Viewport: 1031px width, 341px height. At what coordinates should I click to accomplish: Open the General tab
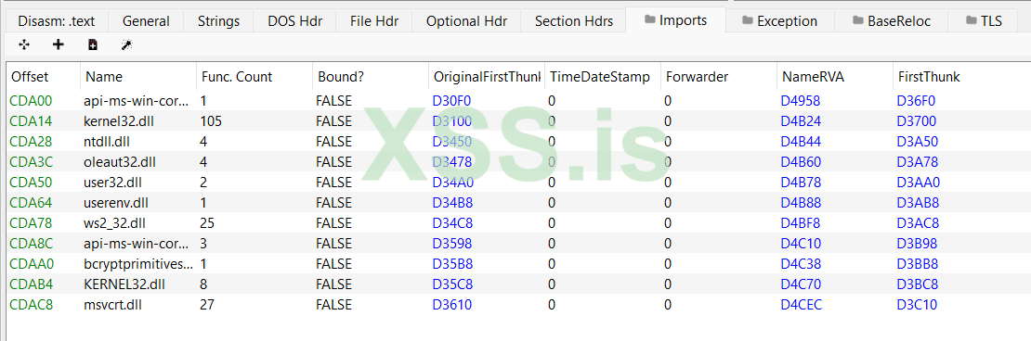click(x=145, y=21)
